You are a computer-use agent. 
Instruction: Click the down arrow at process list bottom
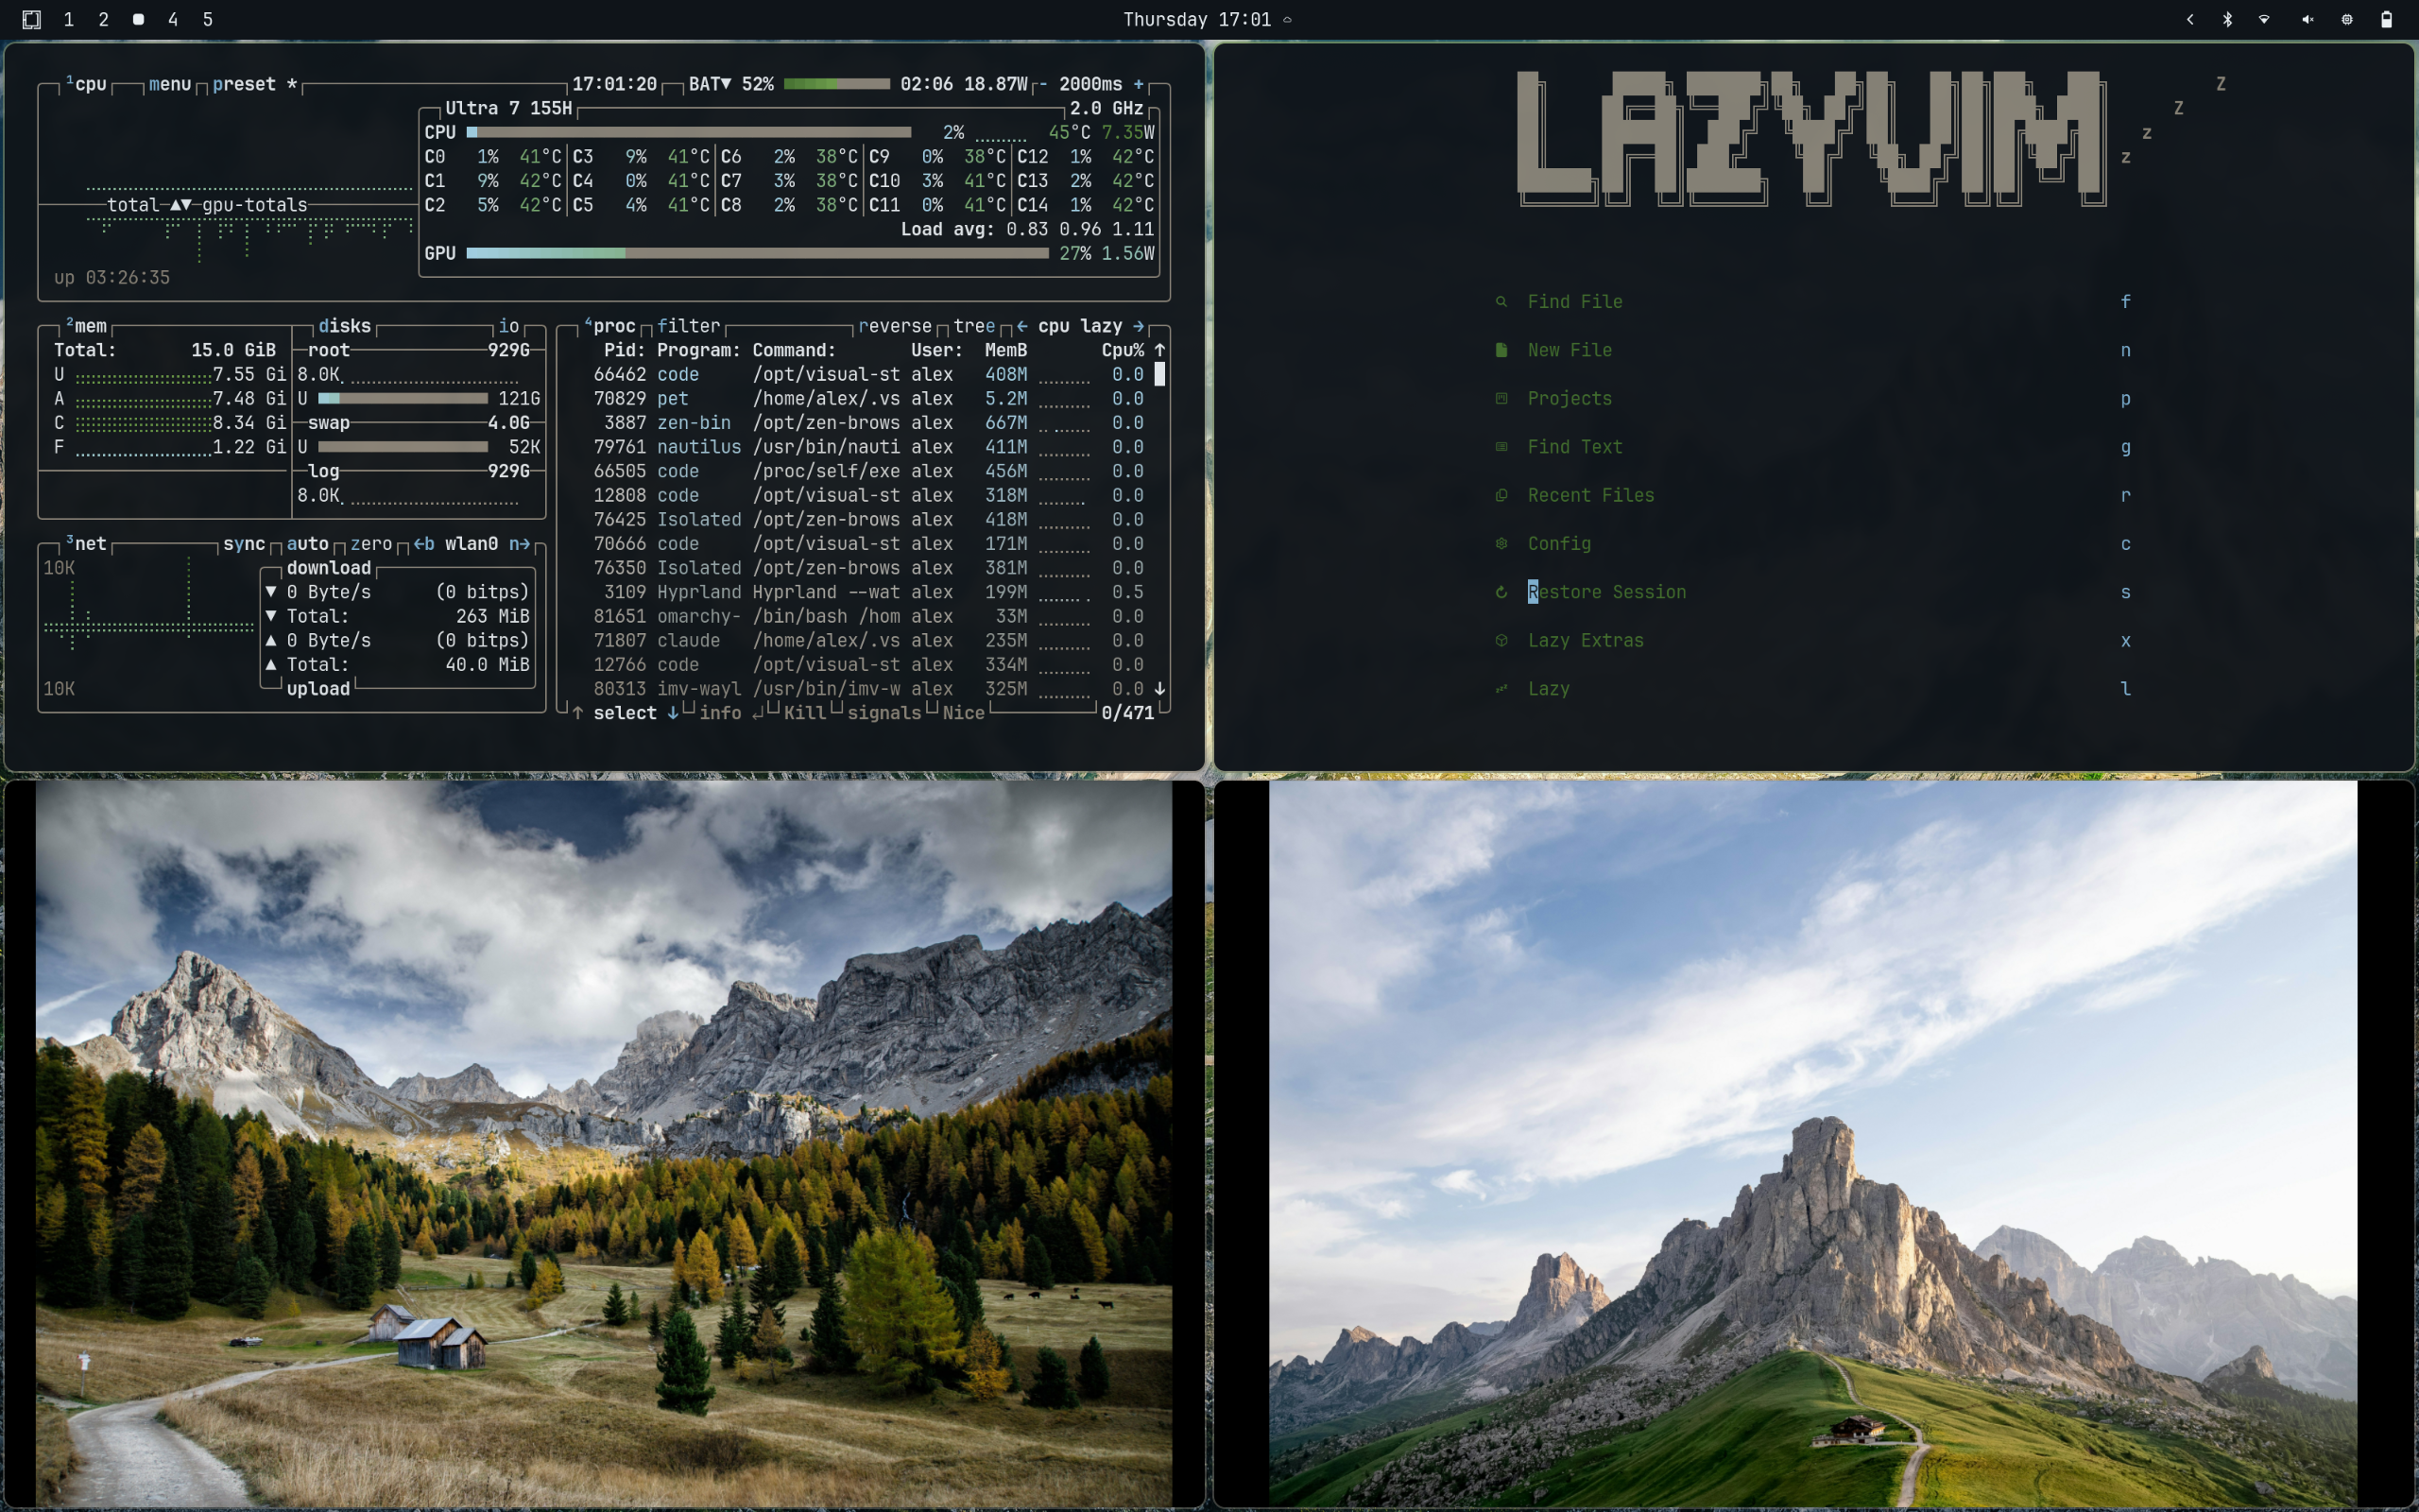(1159, 689)
